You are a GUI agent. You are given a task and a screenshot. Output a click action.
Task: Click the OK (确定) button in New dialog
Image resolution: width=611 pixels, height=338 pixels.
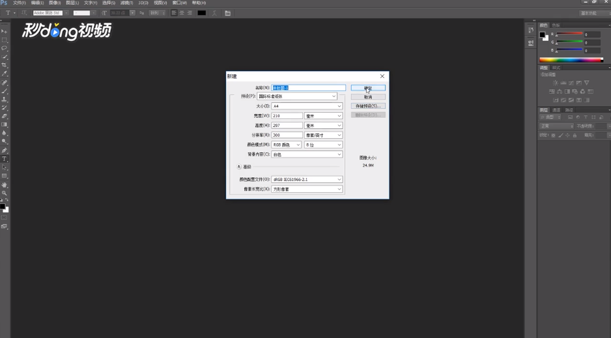(368, 88)
